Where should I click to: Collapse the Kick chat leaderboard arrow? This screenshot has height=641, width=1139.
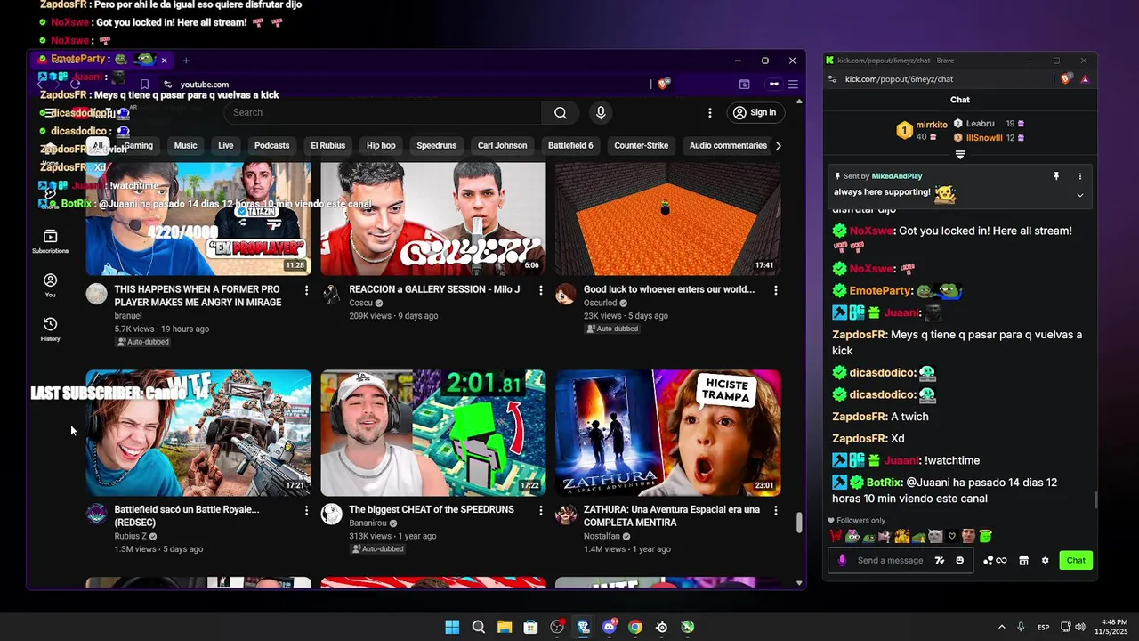[x=960, y=155]
